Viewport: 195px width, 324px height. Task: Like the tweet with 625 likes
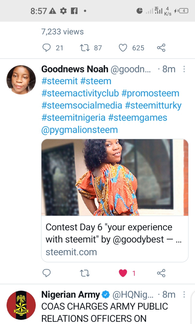[123, 48]
